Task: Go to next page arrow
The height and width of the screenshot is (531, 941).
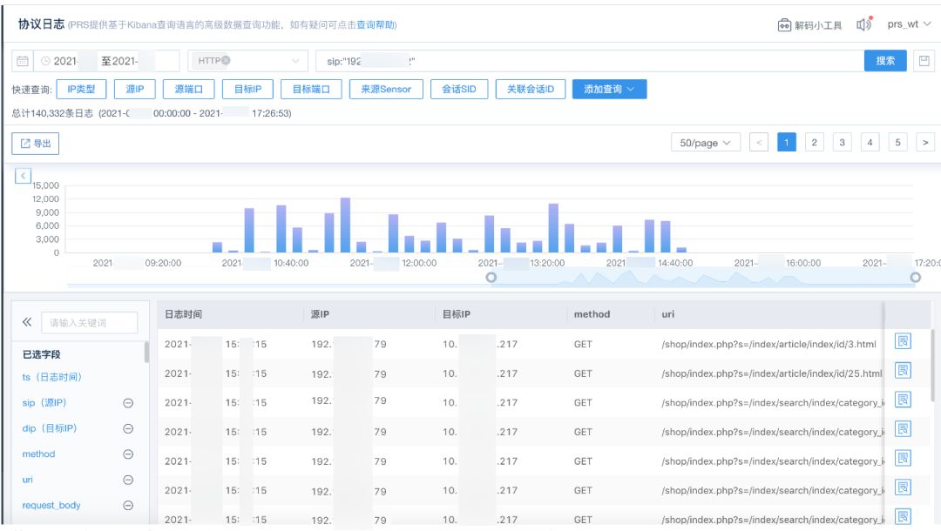Action: click(925, 143)
